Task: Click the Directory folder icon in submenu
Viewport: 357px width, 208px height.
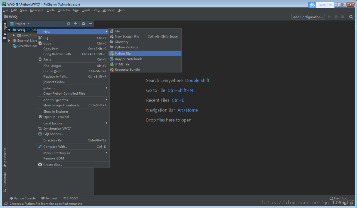Action: 112,42
